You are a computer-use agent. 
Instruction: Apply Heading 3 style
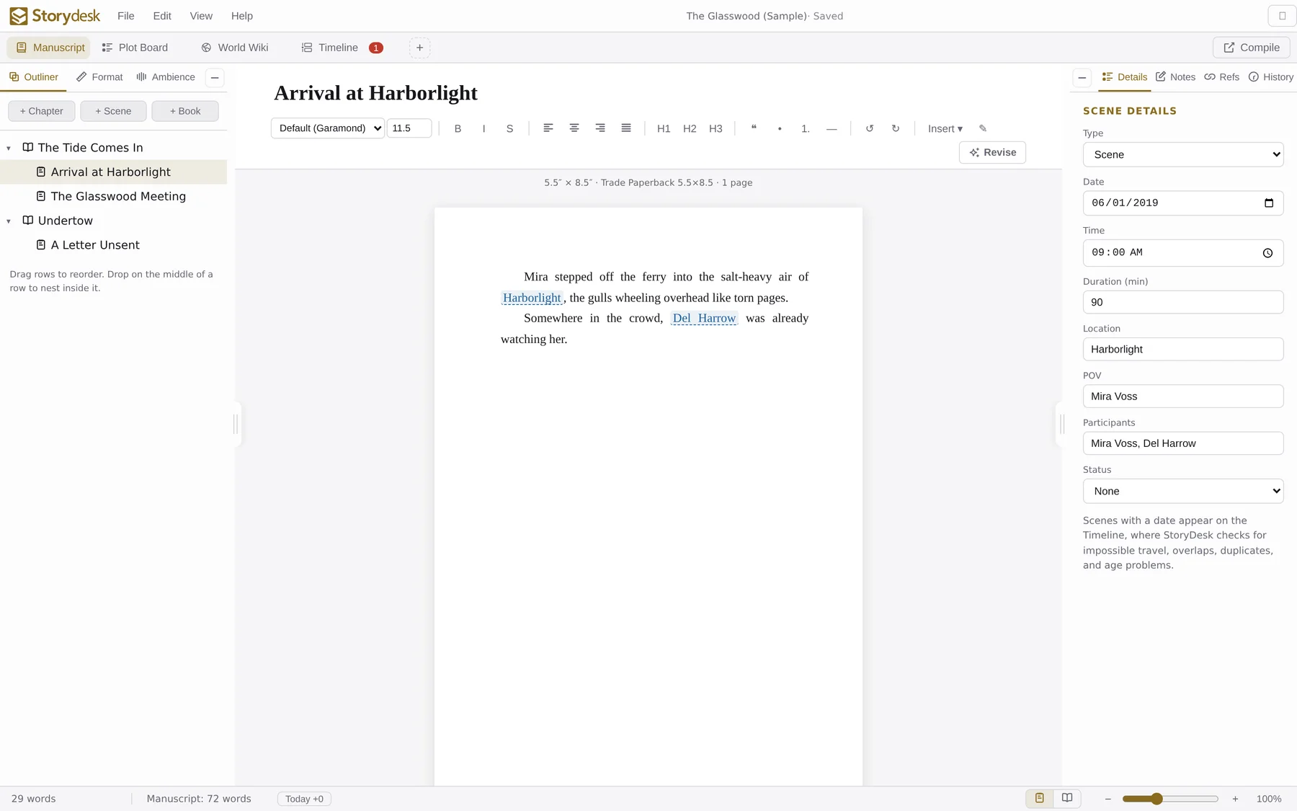click(x=716, y=128)
